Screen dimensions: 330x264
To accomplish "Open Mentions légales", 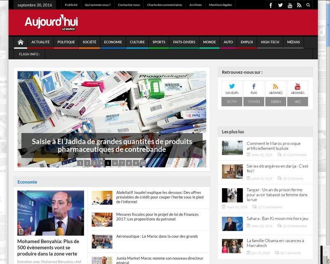I will 220,5.
